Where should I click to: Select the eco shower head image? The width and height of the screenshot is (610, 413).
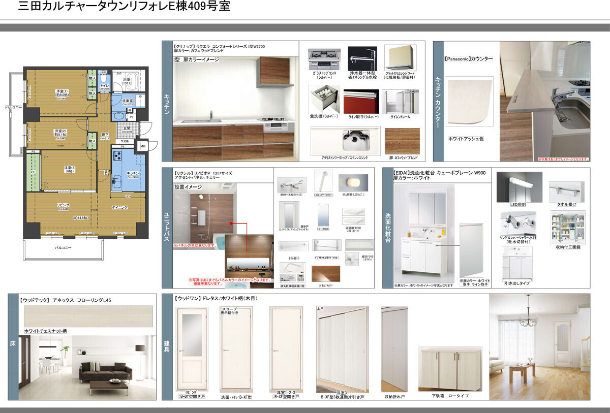click(324, 181)
